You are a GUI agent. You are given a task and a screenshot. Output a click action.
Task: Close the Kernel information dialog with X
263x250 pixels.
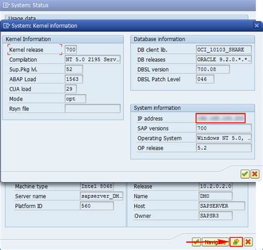coord(256,26)
